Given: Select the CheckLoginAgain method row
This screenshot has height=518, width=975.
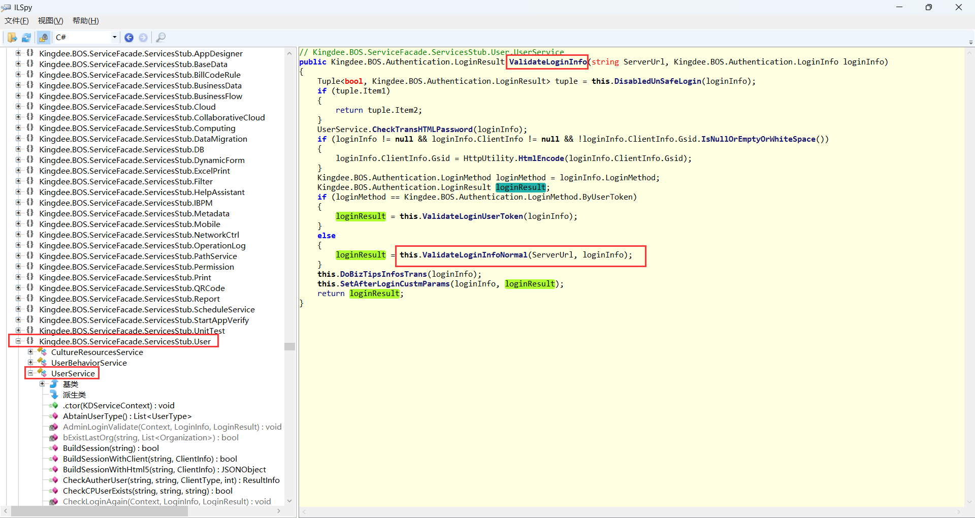Looking at the screenshot, I should 167,501.
